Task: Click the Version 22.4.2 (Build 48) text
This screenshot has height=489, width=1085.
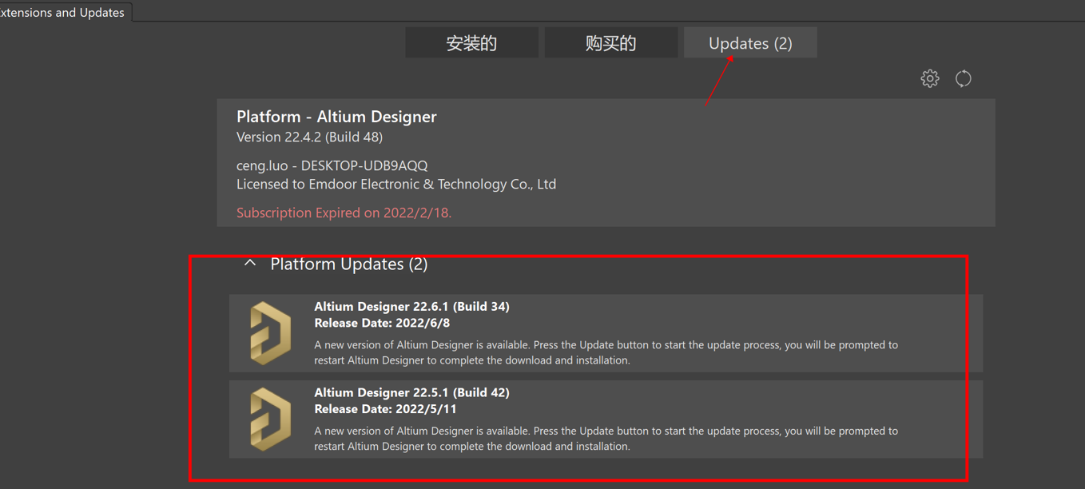Action: (x=309, y=137)
